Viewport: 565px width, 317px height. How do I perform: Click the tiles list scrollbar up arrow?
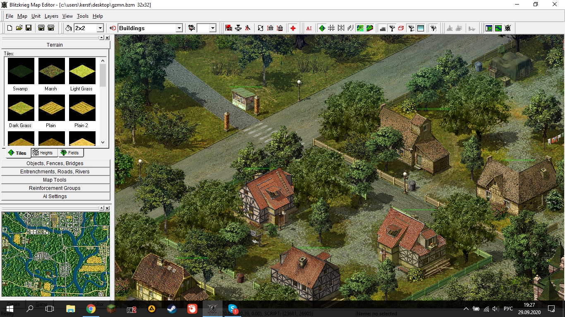(x=103, y=61)
